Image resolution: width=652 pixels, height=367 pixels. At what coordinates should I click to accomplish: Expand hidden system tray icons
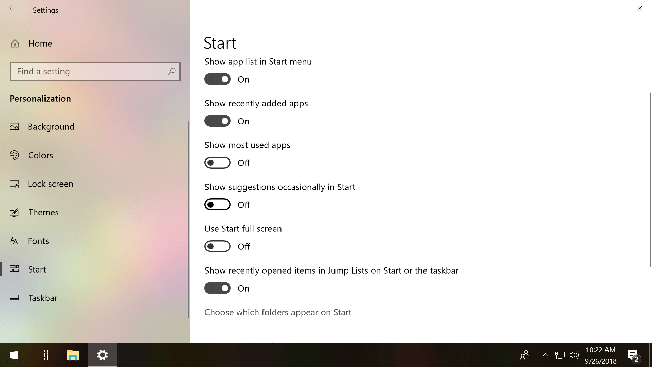545,355
